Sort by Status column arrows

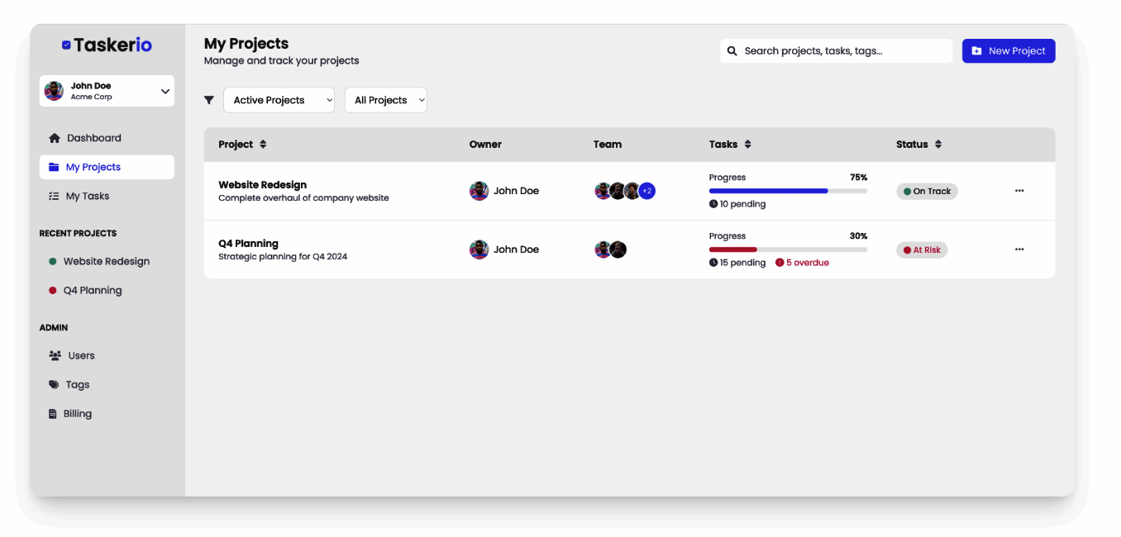pyautogui.click(x=938, y=145)
